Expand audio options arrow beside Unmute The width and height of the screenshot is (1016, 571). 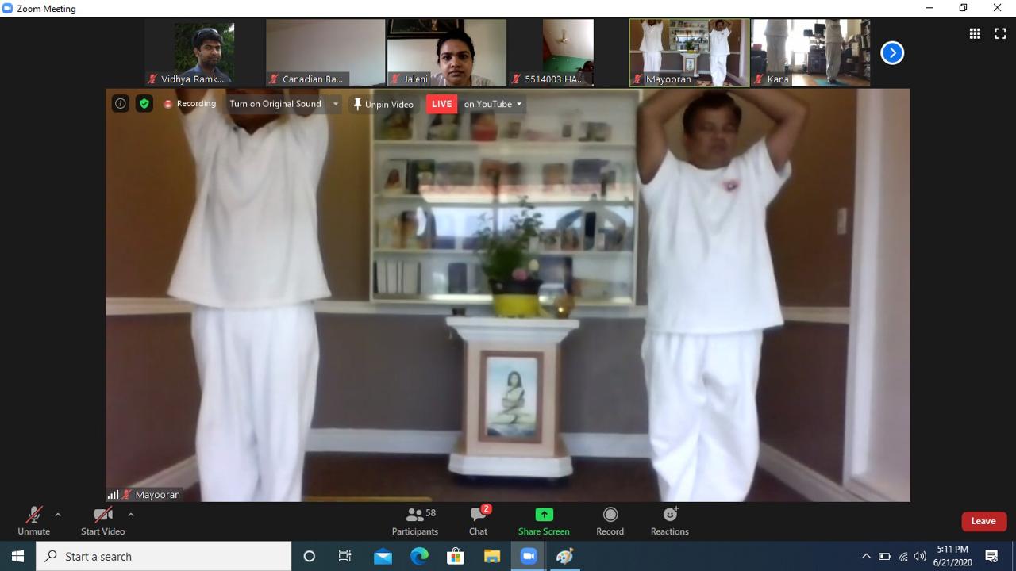(x=58, y=515)
